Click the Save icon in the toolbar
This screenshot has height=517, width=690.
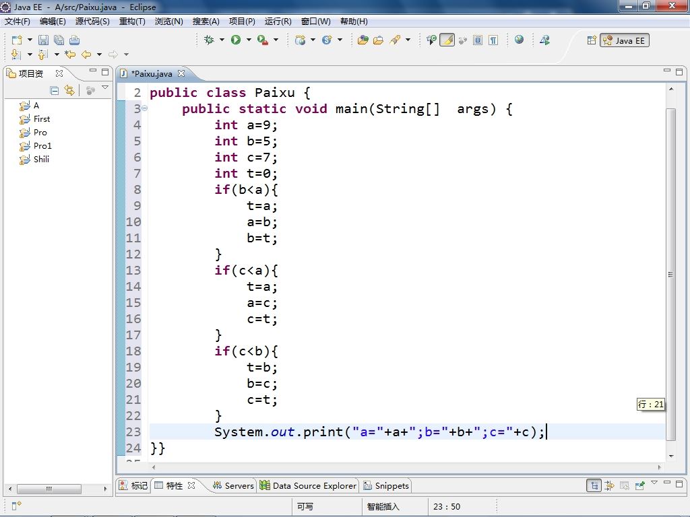click(43, 40)
